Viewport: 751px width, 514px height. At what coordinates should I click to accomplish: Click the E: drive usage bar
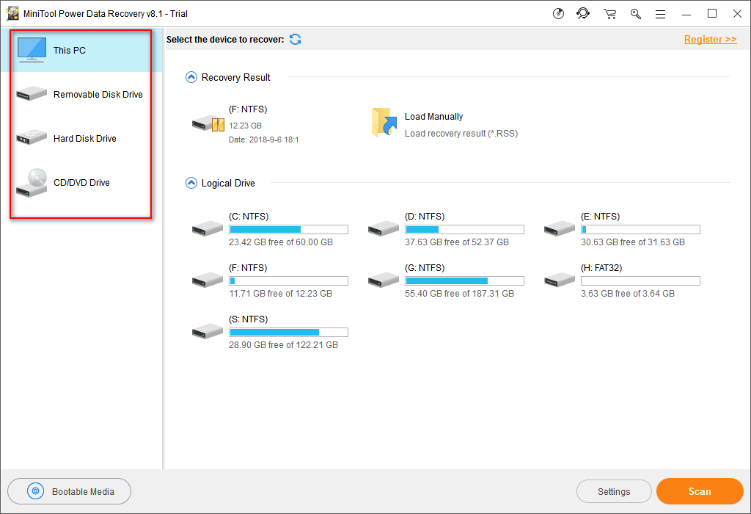point(640,229)
